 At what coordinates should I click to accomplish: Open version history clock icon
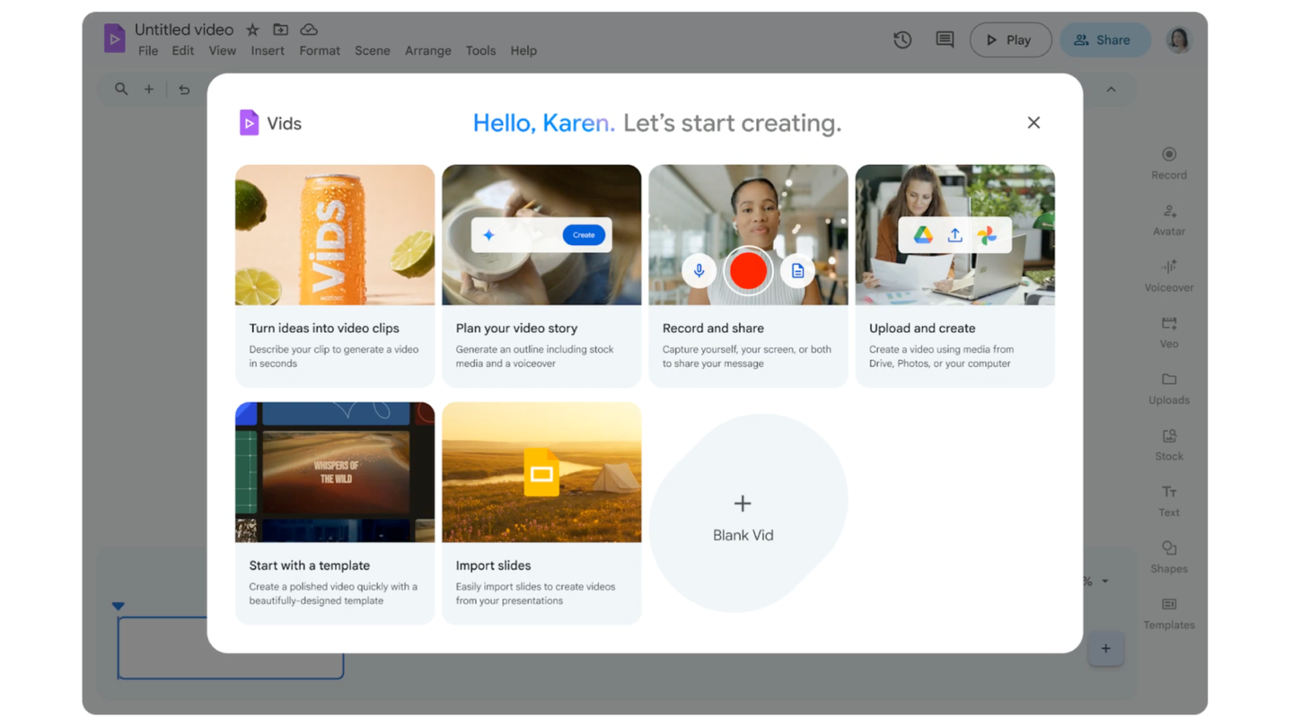point(902,39)
